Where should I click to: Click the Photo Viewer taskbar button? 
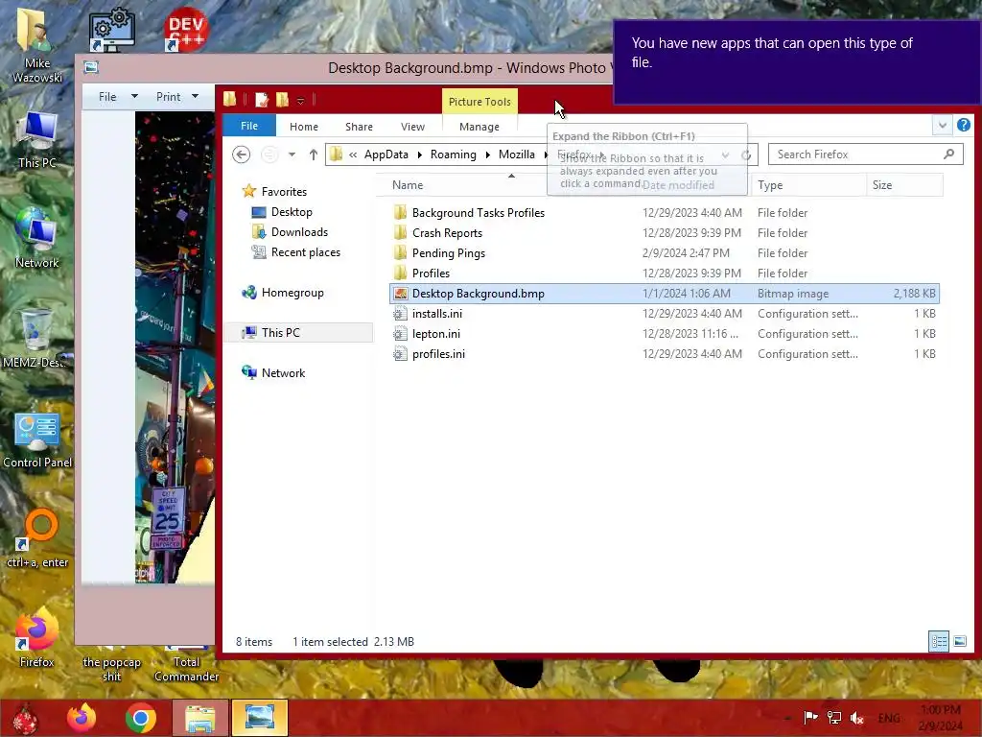(x=259, y=718)
